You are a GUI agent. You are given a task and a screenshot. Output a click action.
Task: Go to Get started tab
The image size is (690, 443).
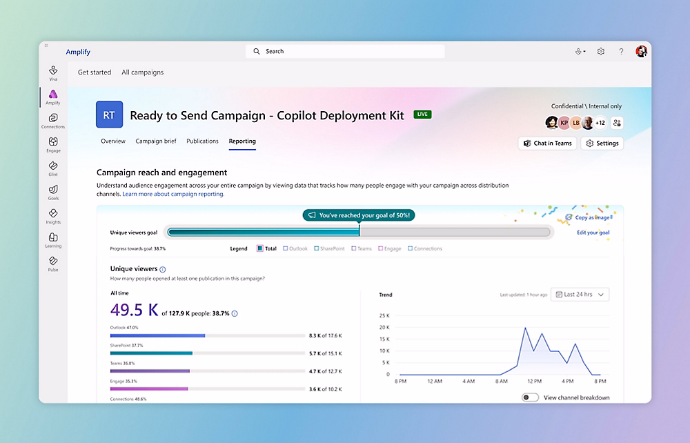tap(95, 72)
